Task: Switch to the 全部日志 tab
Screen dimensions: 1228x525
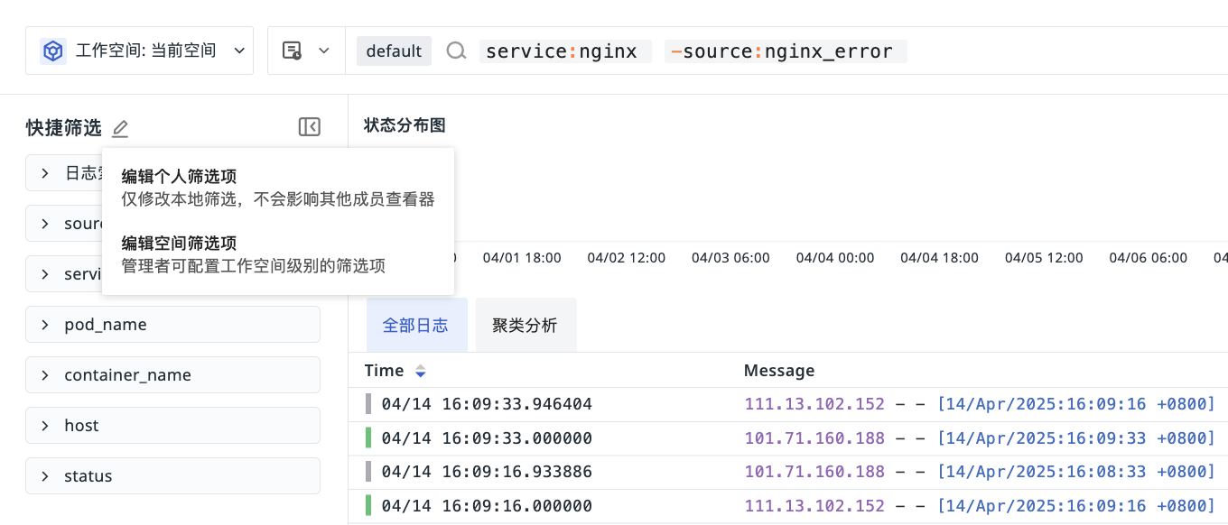Action: (415, 326)
